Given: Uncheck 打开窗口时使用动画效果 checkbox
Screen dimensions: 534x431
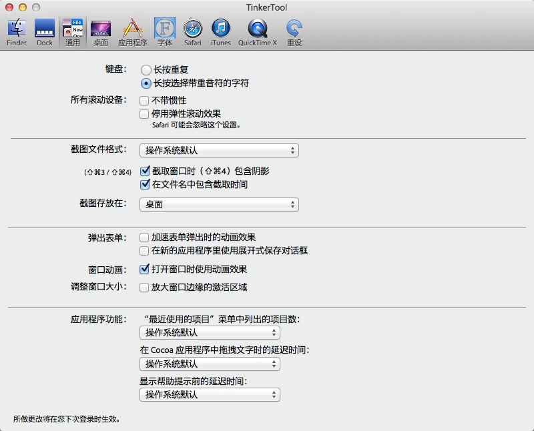Looking at the screenshot, I should (x=144, y=269).
